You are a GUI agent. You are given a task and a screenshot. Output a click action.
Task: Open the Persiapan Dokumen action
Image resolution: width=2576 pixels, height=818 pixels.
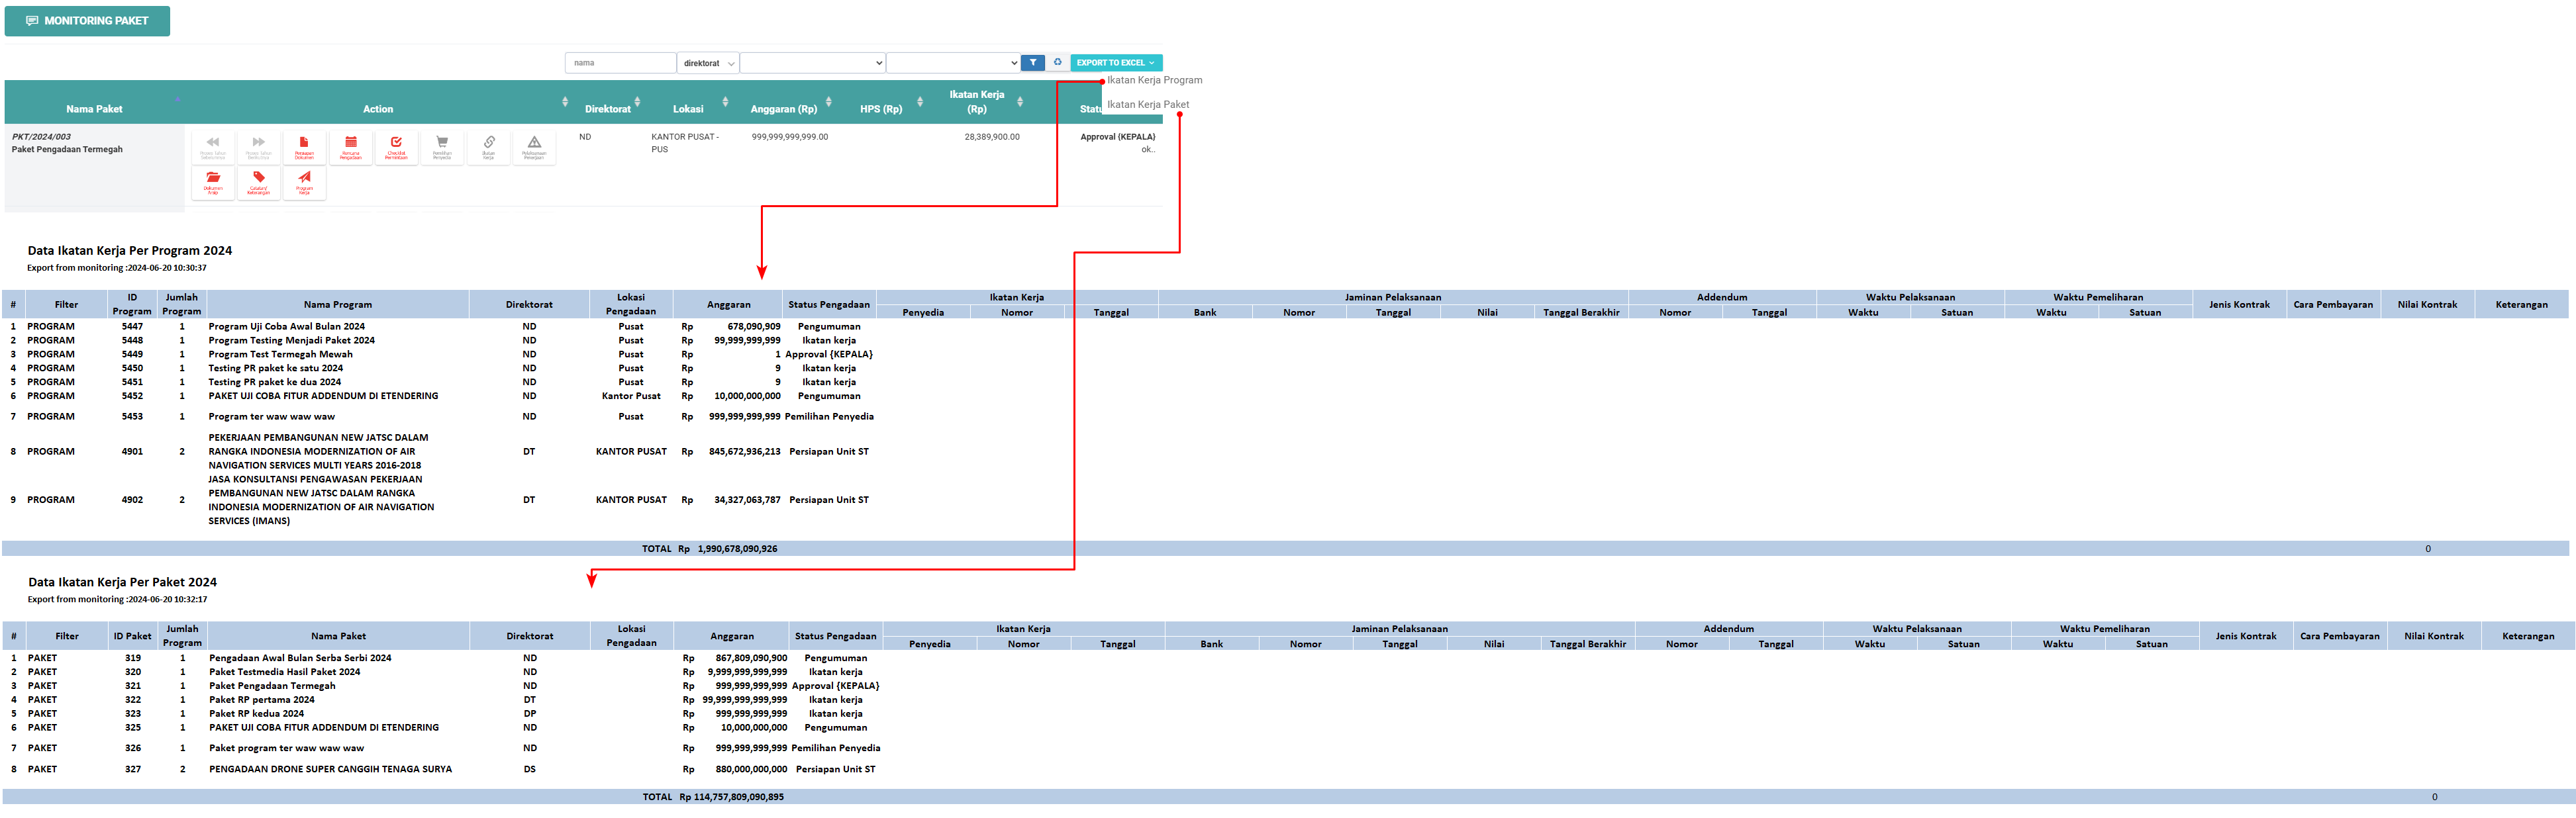pos(304,147)
